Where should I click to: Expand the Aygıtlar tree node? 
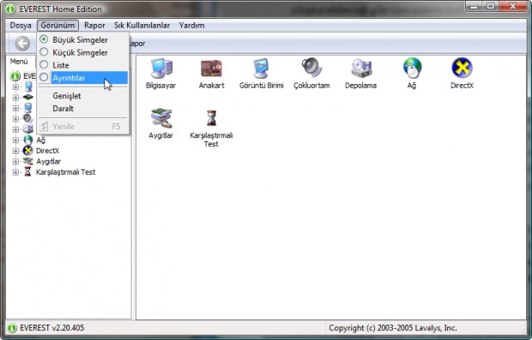click(x=15, y=162)
